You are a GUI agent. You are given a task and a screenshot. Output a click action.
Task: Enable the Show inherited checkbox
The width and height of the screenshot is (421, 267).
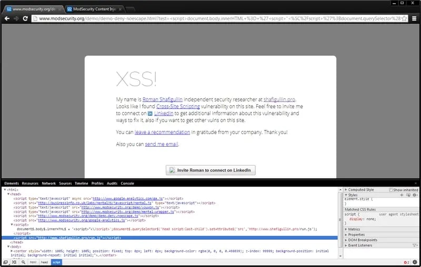pos(391,190)
